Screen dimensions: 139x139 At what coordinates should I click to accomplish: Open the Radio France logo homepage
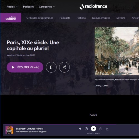click(93, 7)
